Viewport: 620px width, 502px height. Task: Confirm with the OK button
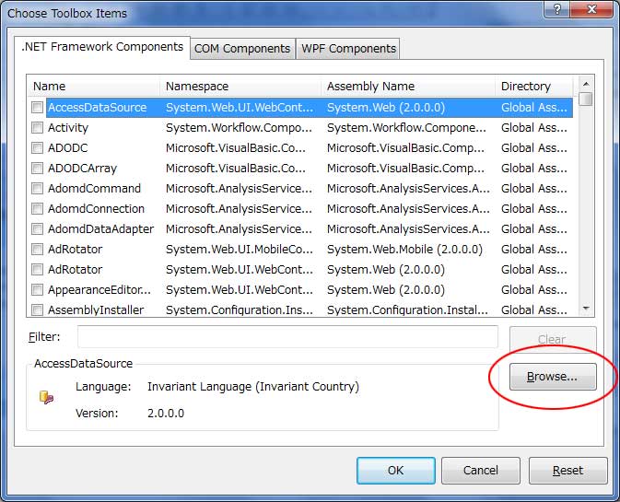coord(396,471)
